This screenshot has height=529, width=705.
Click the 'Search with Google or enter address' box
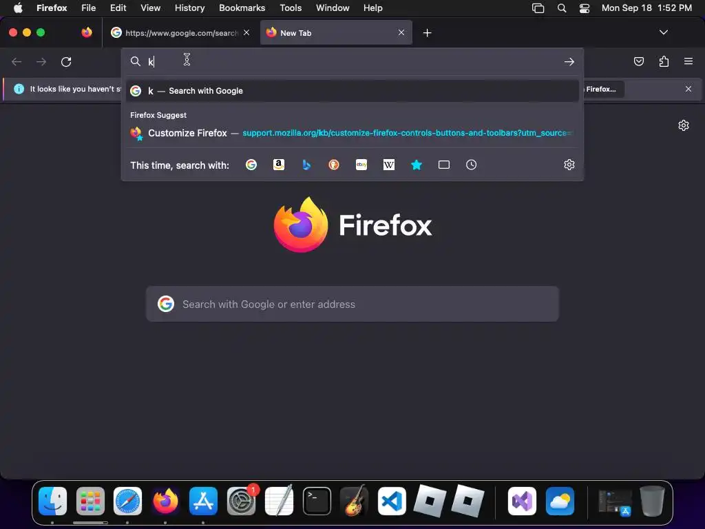(x=352, y=304)
